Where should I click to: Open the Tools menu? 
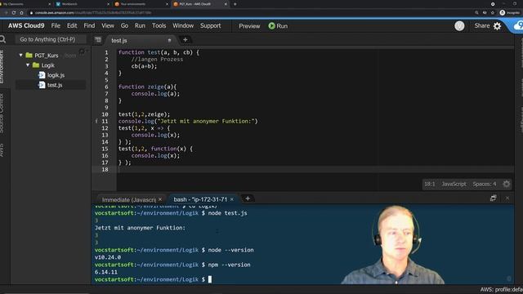click(159, 25)
